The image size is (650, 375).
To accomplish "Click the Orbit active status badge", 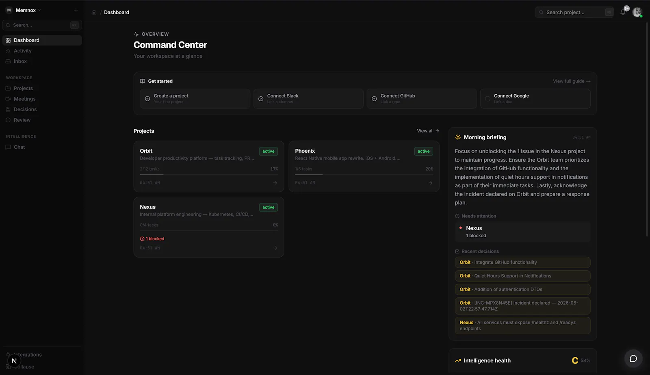I will [269, 151].
